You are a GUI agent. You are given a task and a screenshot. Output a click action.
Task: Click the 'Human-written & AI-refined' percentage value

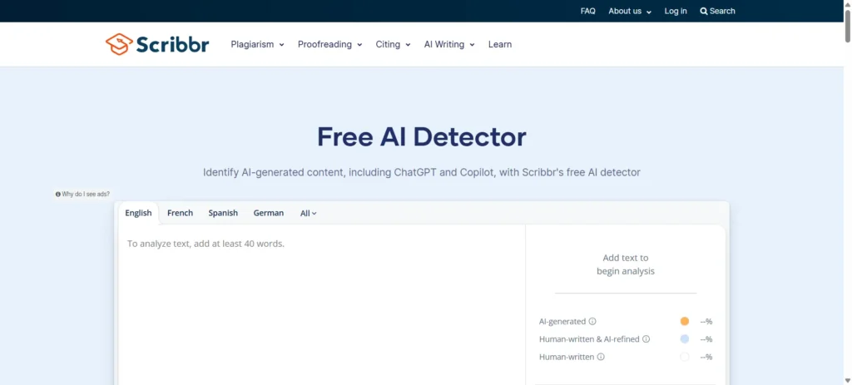(x=706, y=338)
